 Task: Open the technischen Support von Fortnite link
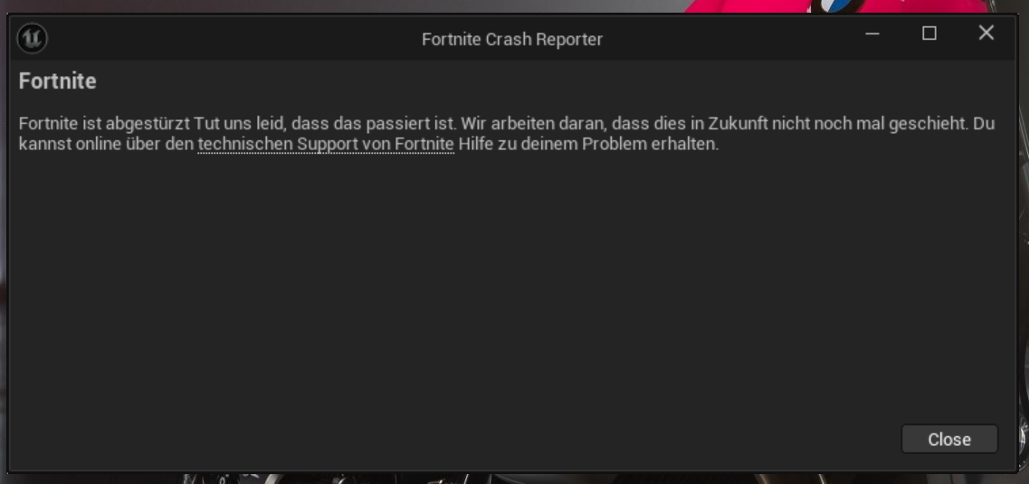coord(326,144)
